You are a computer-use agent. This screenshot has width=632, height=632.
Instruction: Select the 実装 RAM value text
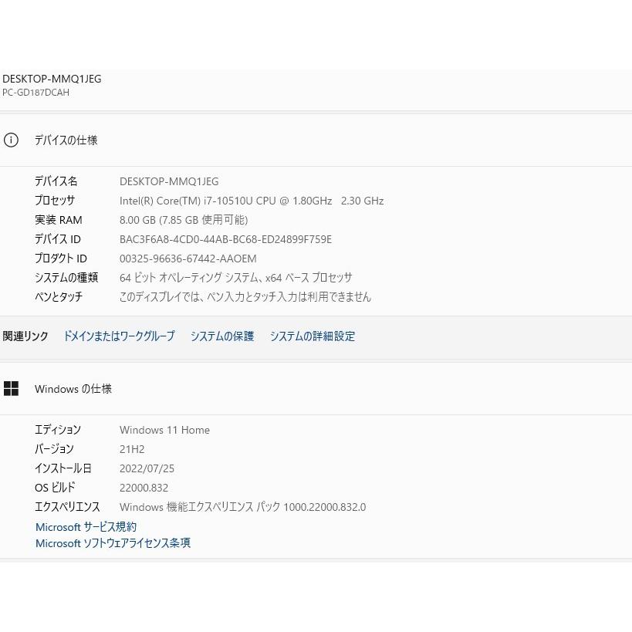184,220
